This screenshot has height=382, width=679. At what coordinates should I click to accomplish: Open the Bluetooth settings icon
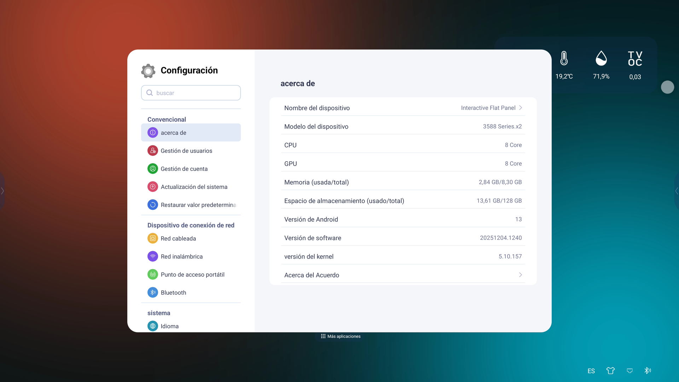pyautogui.click(x=153, y=293)
